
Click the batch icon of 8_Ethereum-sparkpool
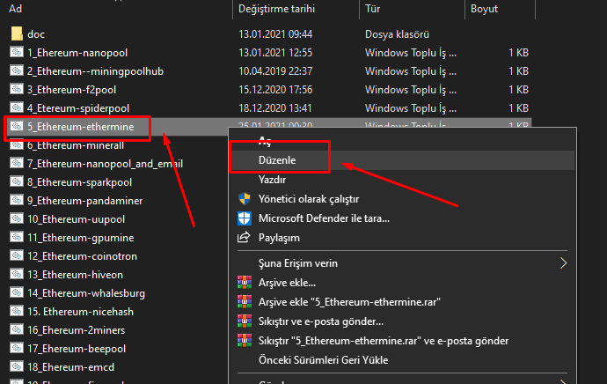tap(17, 181)
